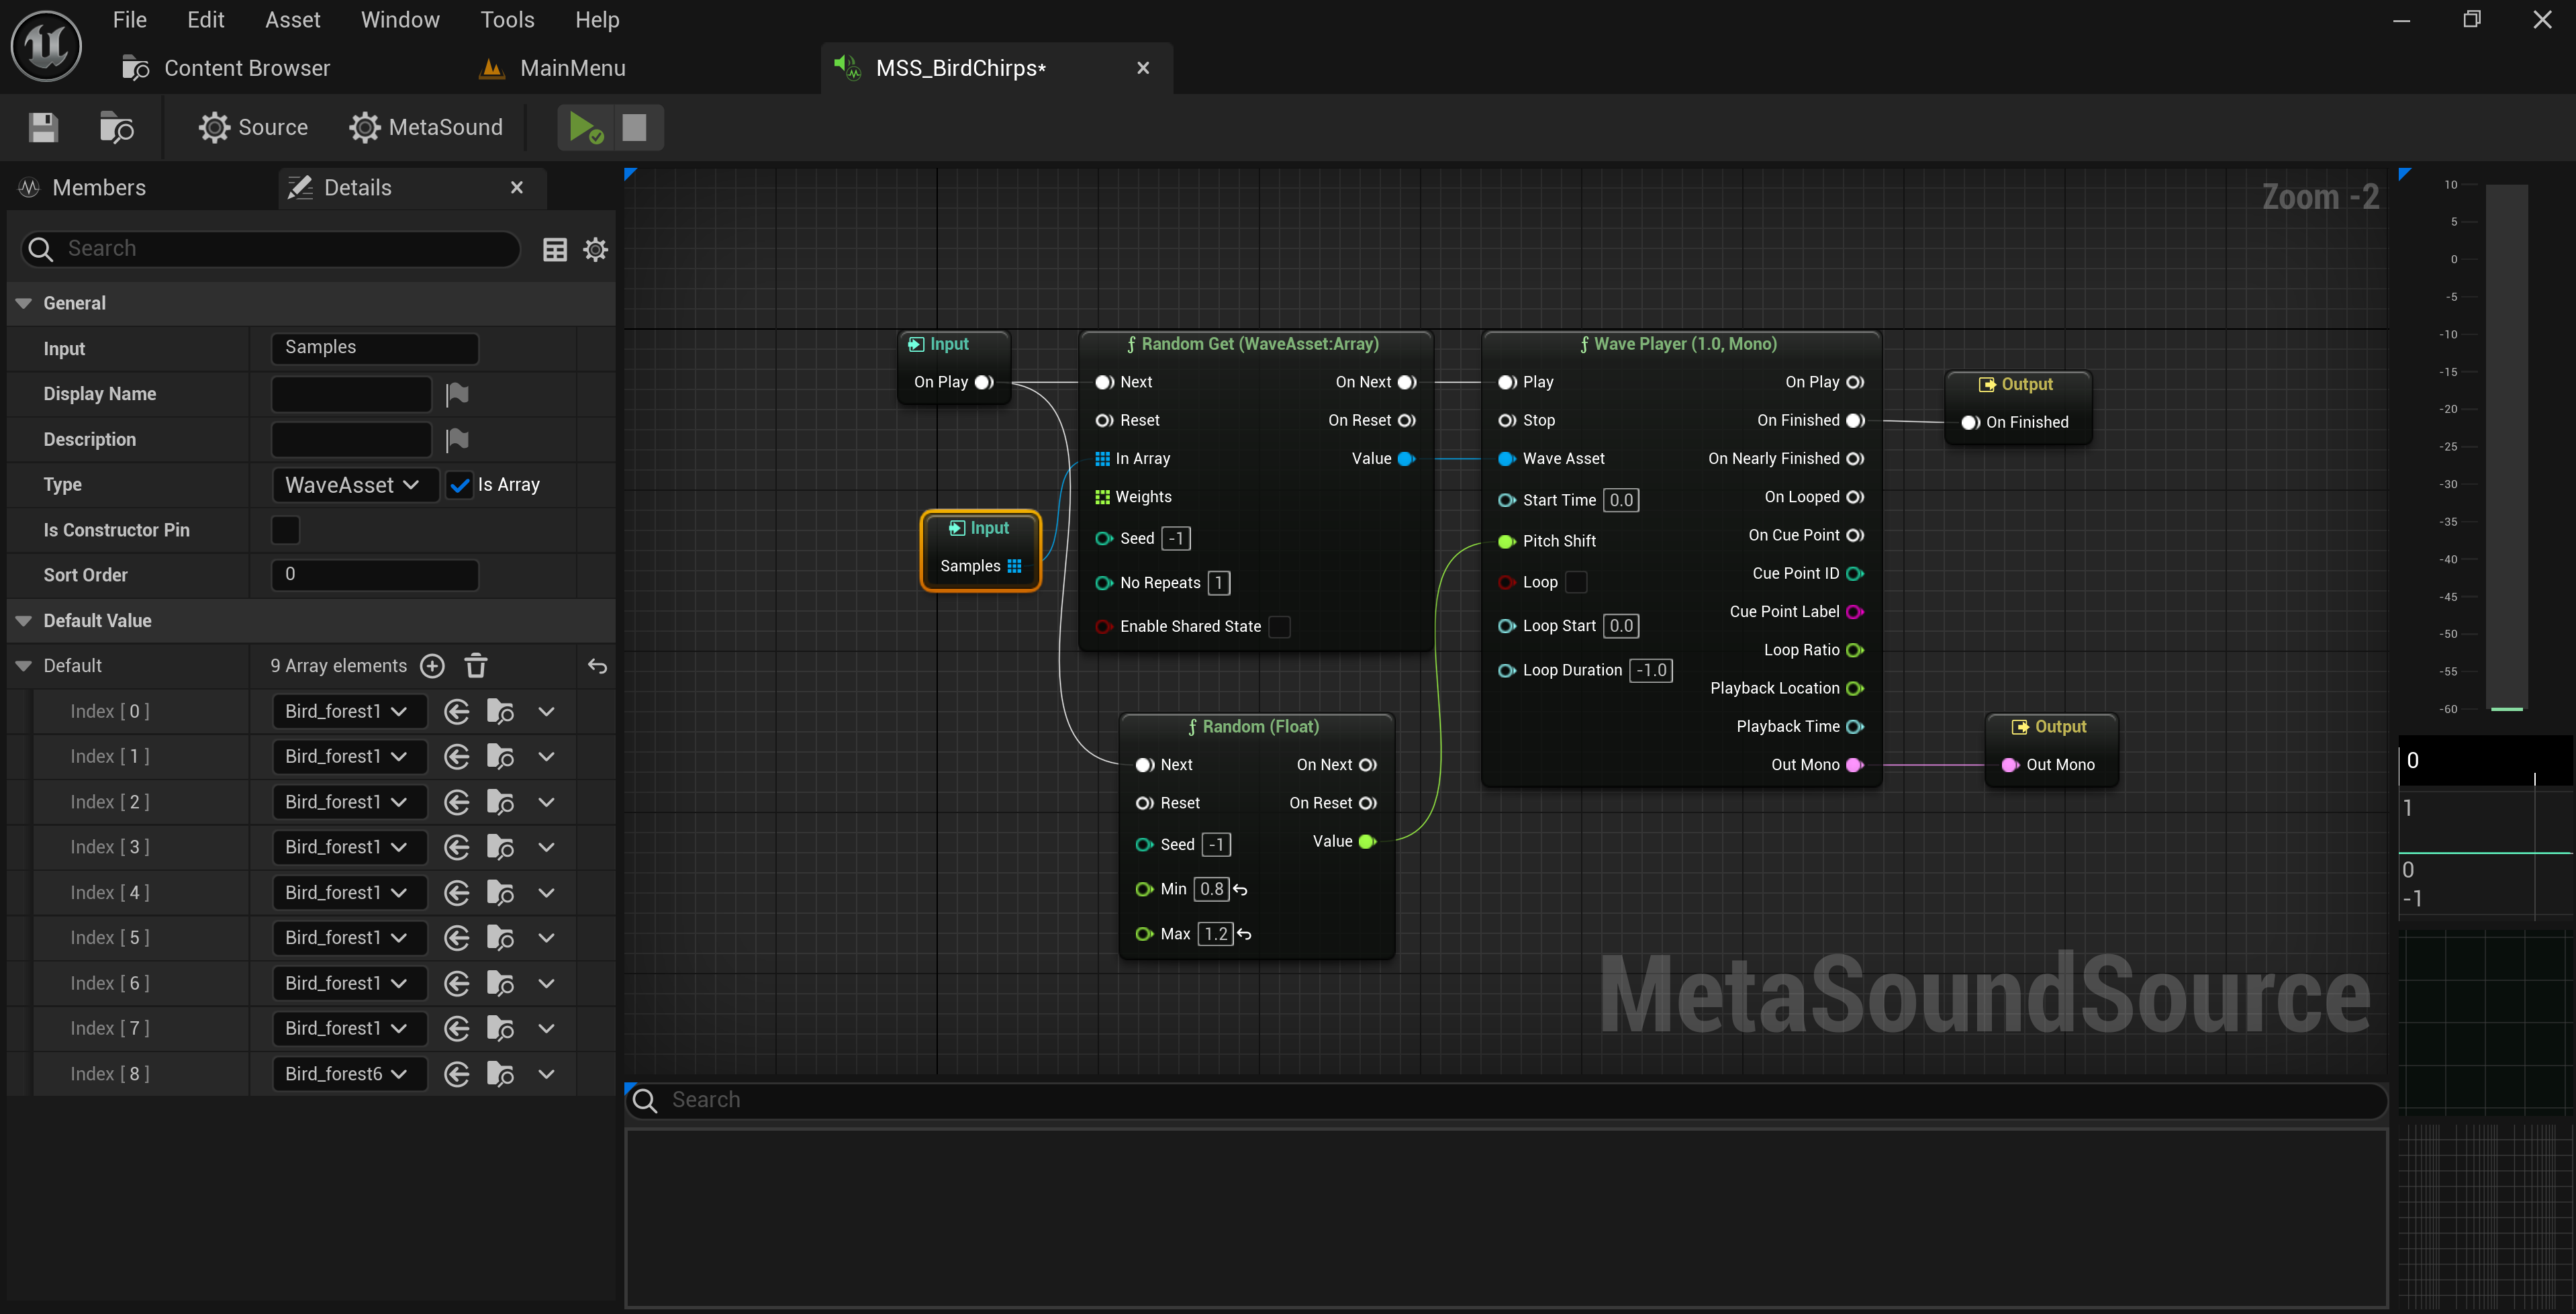
Task: Save the MetaSound asset with the floppy icon
Action: coord(43,127)
